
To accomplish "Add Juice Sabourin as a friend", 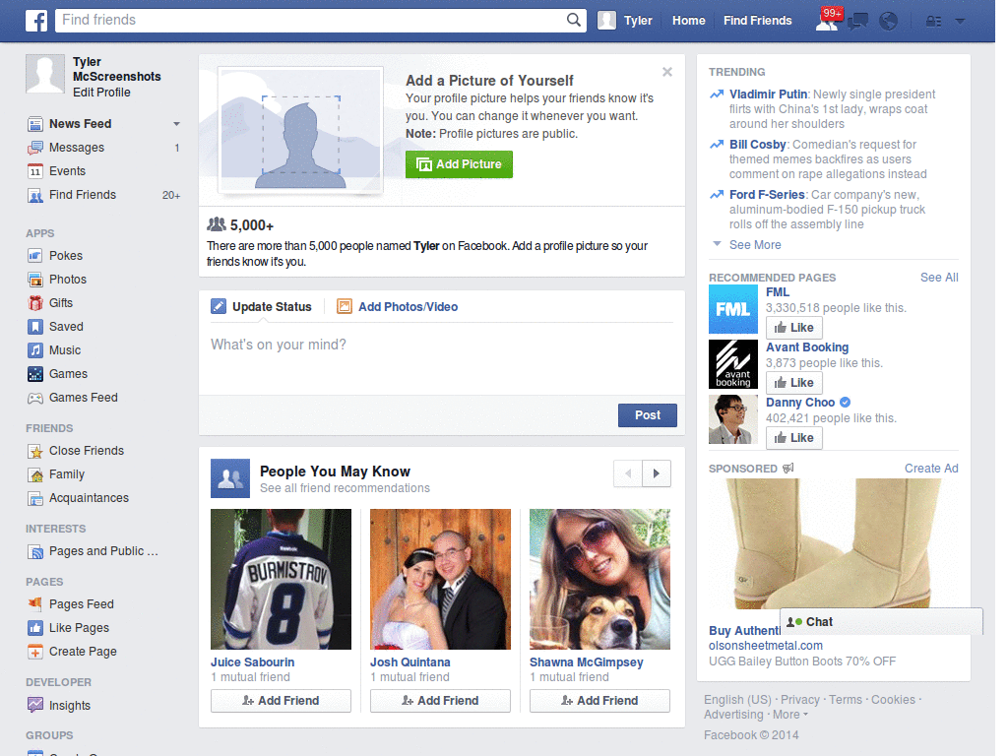I will (x=281, y=701).
